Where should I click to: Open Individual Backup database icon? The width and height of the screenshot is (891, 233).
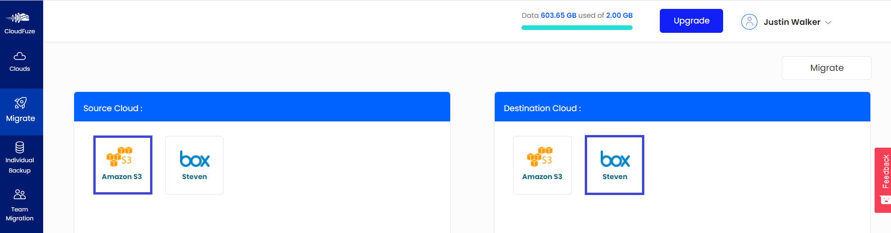point(20,147)
